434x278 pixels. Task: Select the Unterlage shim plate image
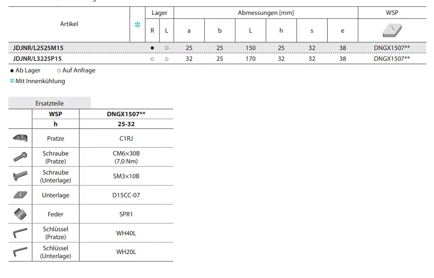coord(20,195)
